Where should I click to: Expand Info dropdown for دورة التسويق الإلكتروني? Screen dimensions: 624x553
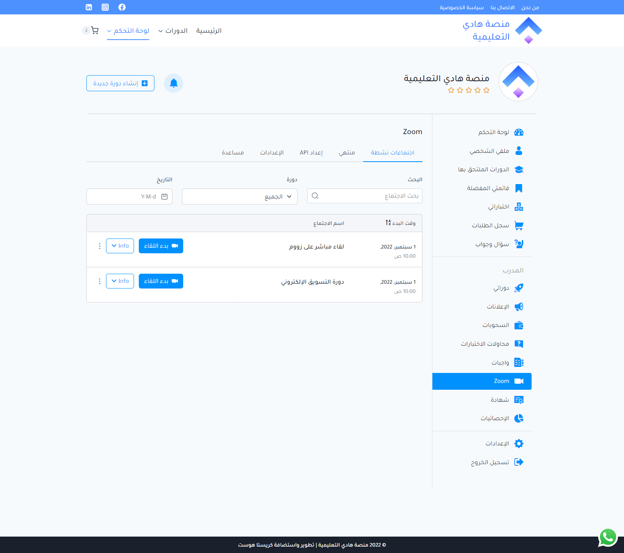tap(120, 281)
